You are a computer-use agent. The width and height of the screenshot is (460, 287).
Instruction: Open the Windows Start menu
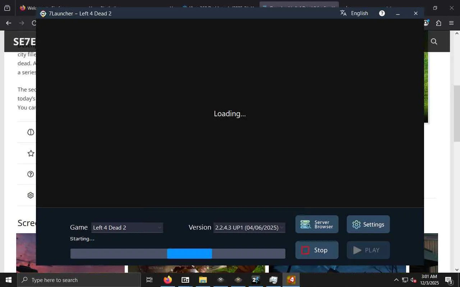pyautogui.click(x=9, y=280)
